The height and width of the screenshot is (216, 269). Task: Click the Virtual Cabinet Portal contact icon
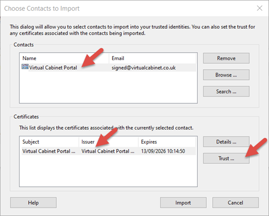(25, 67)
